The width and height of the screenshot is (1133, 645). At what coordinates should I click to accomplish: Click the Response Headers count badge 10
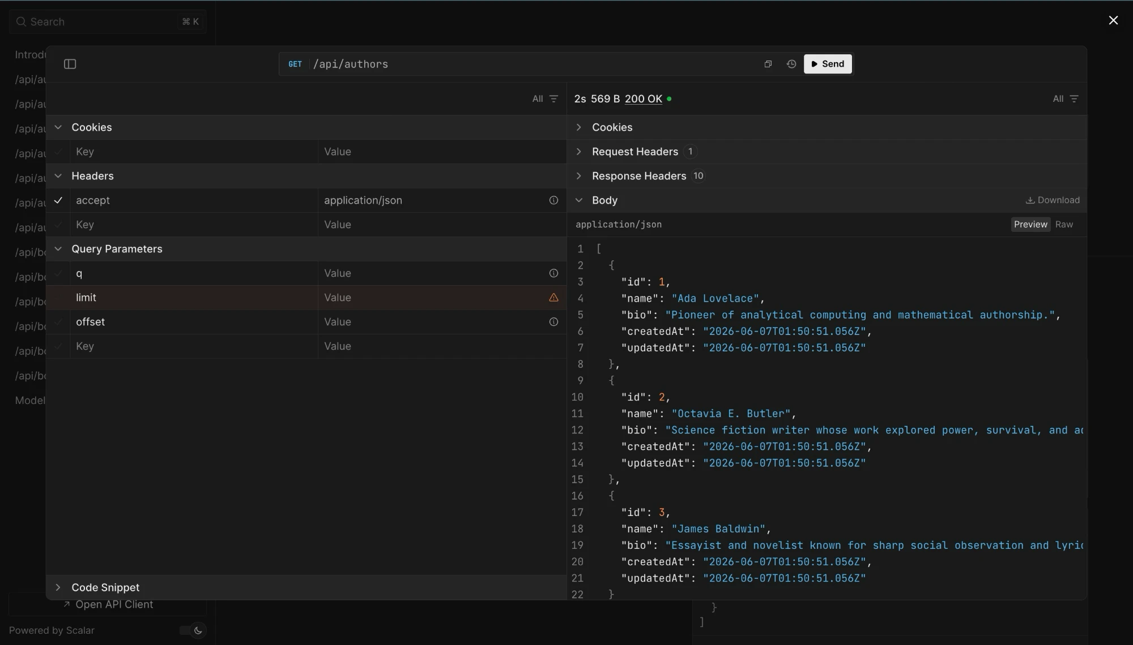click(698, 176)
